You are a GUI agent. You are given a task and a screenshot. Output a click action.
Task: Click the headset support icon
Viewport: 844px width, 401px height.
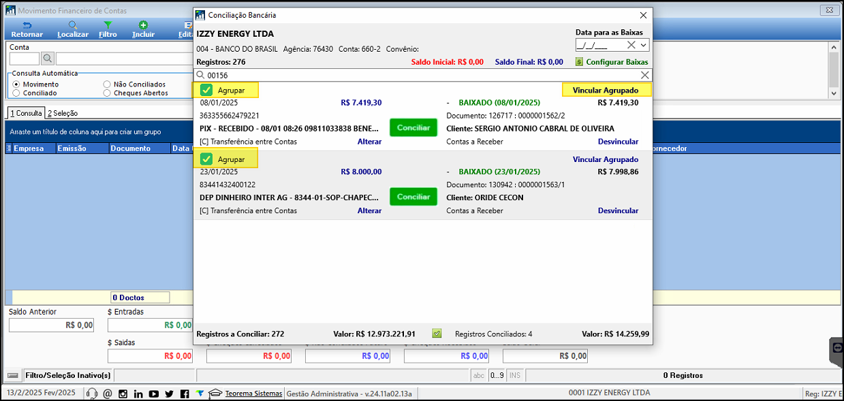(92, 394)
